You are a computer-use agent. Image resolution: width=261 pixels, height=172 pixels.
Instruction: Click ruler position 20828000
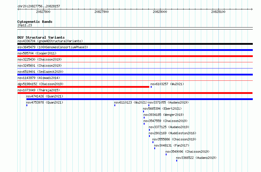point(160,12)
